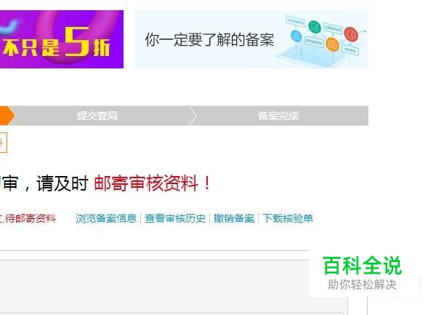Click the blue user circle icon in banner
Screen dimensions: 436x315
coord(296,36)
